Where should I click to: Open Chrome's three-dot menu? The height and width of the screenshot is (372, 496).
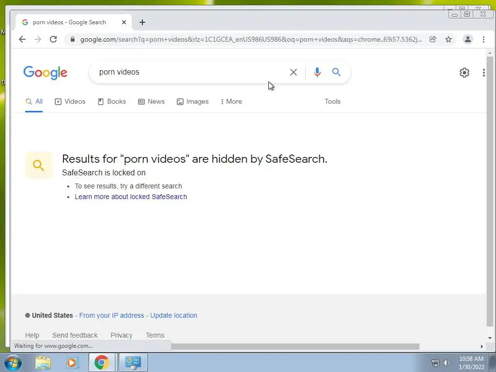[x=483, y=39]
